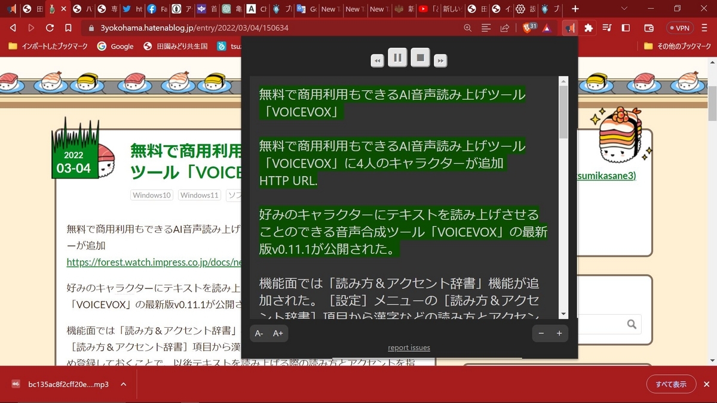Open the downloaded bc135ac8f2cff20e mp3 file
Viewport: 717px width, 403px height.
pos(60,384)
